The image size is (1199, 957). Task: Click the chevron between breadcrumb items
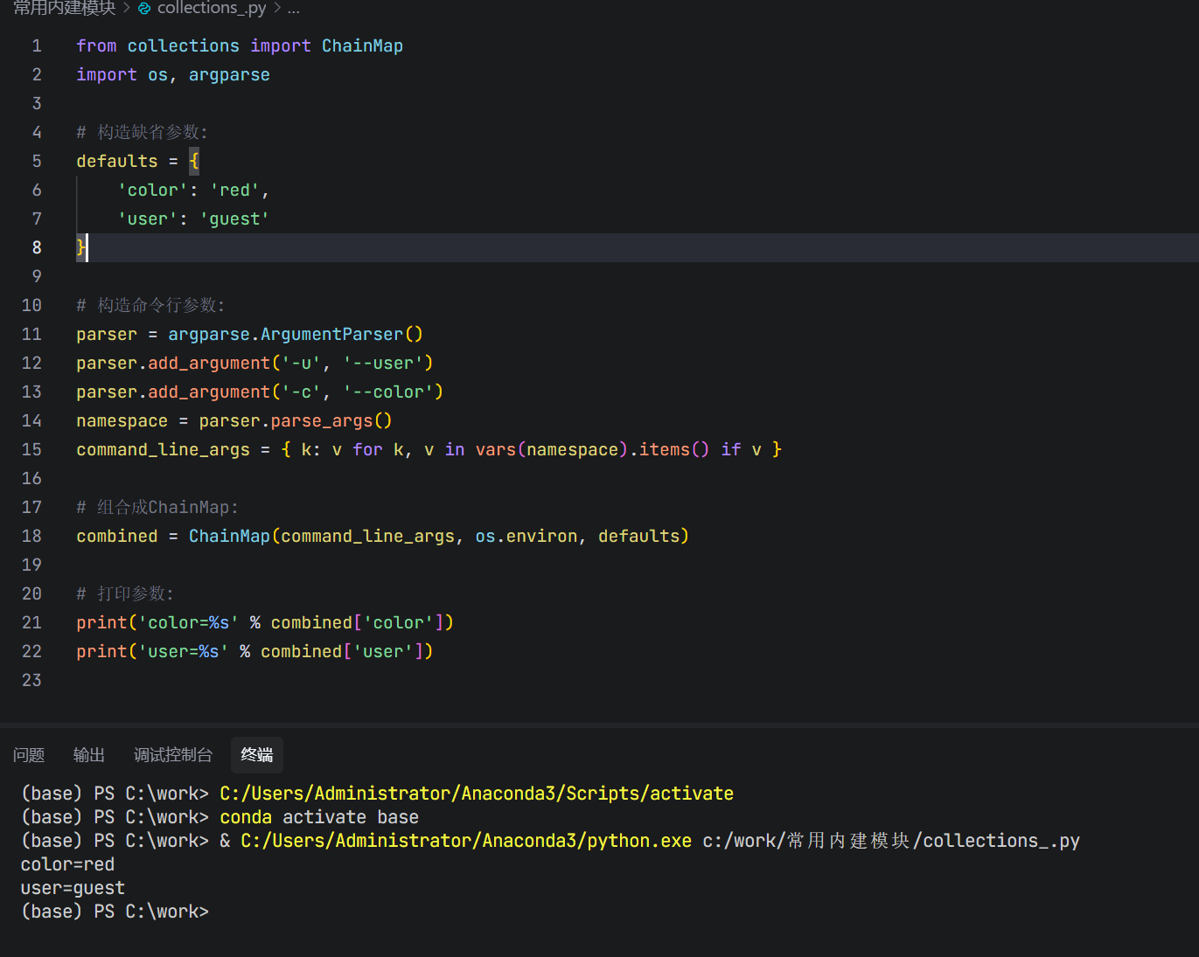pyautogui.click(x=128, y=9)
